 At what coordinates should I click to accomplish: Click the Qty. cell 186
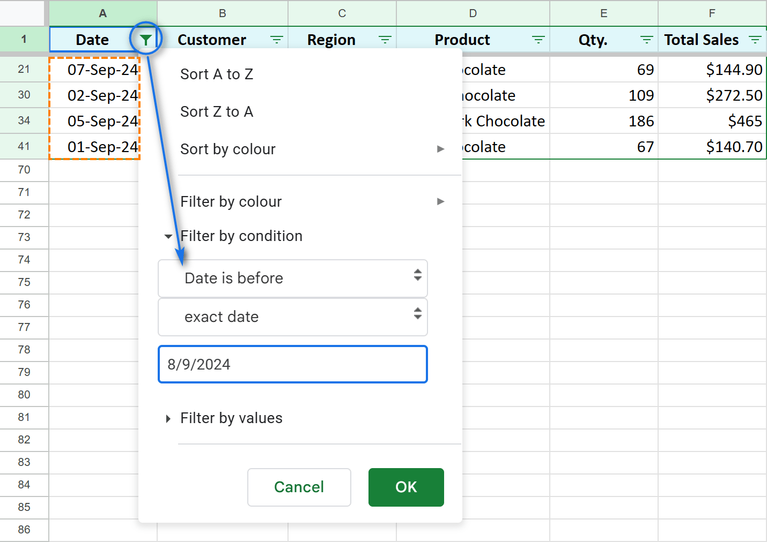tap(604, 121)
